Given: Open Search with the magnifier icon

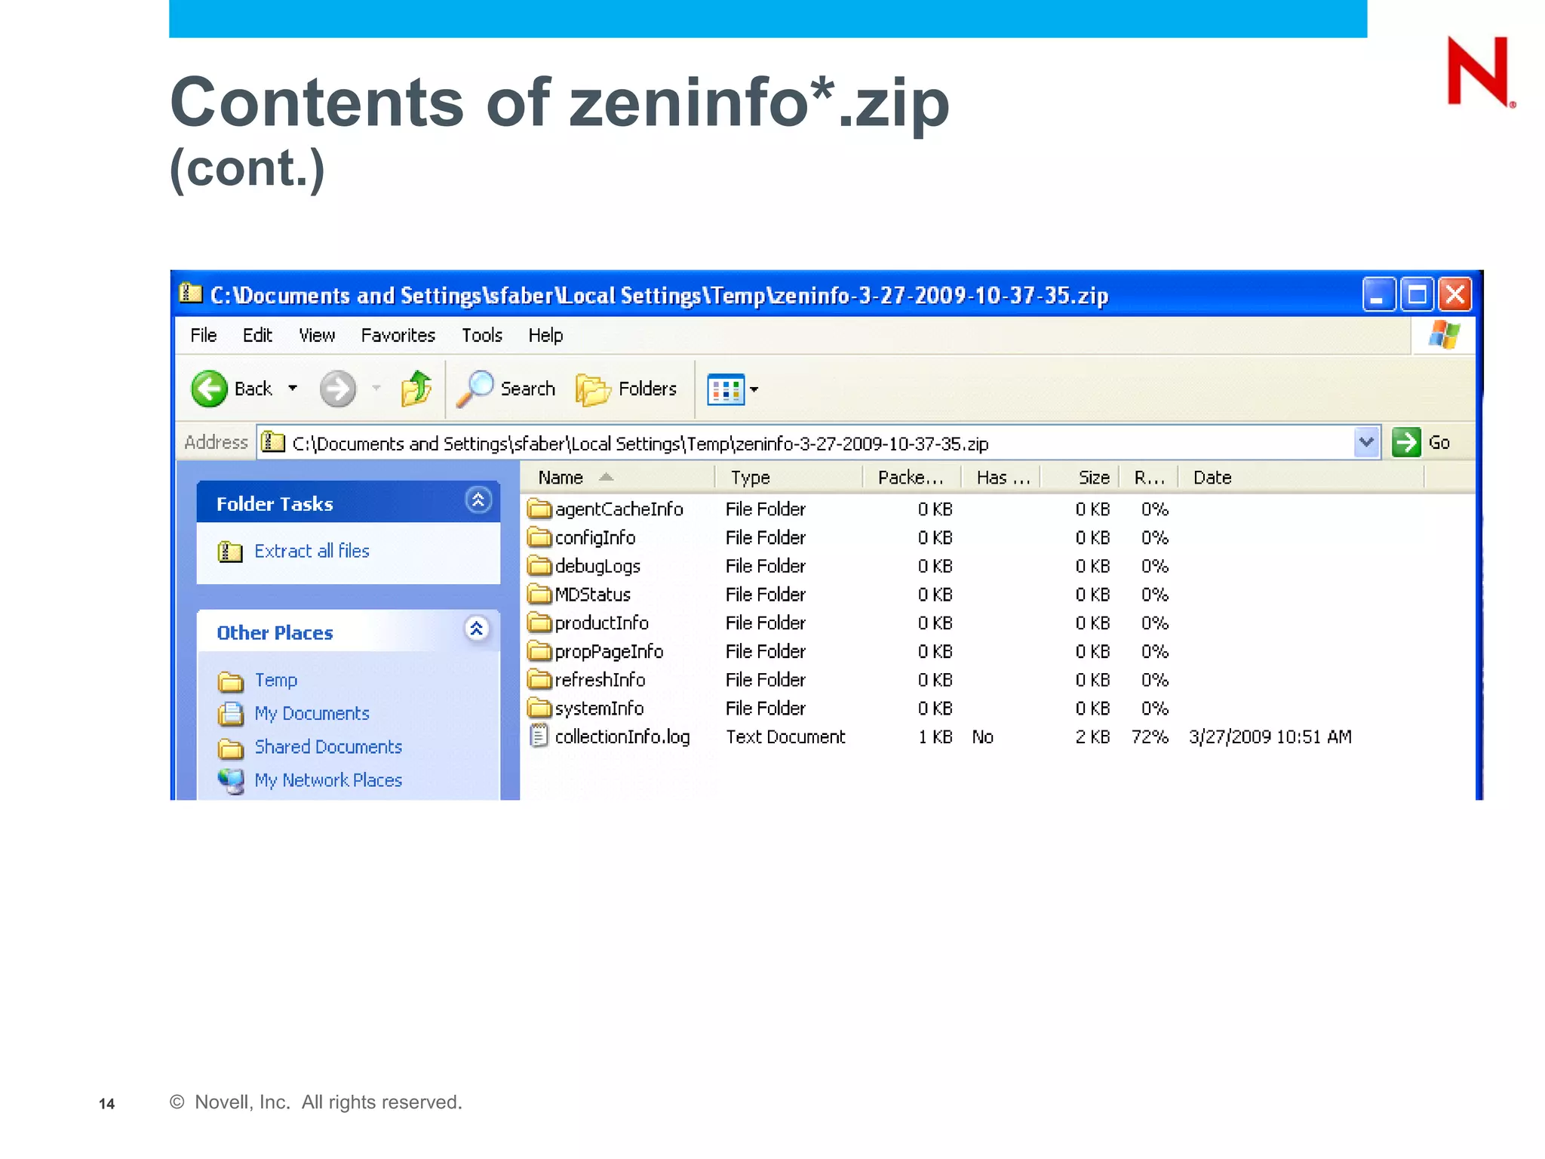Looking at the screenshot, I should (x=475, y=389).
